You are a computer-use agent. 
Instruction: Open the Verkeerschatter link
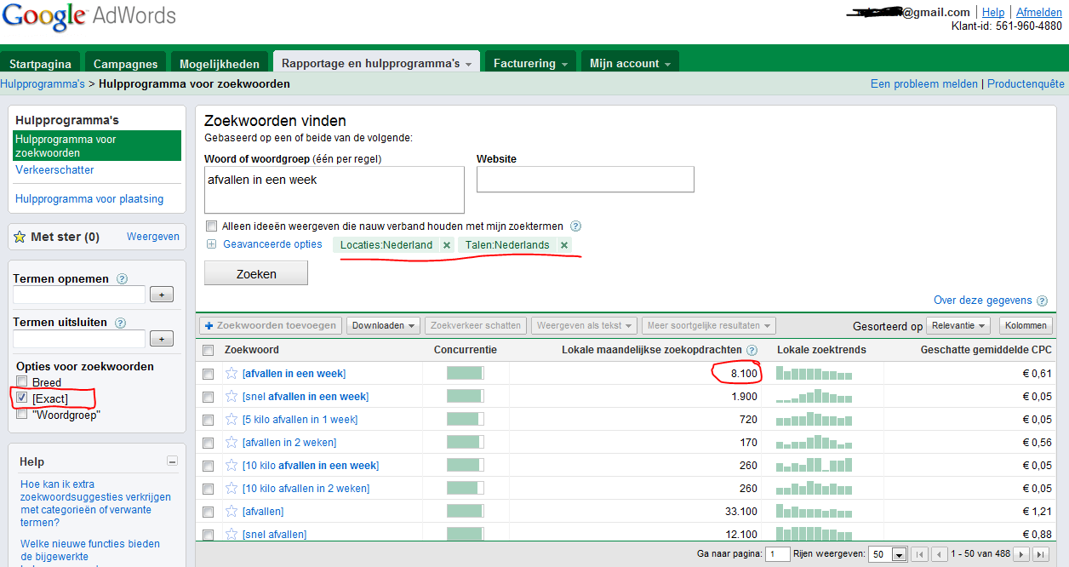(54, 169)
